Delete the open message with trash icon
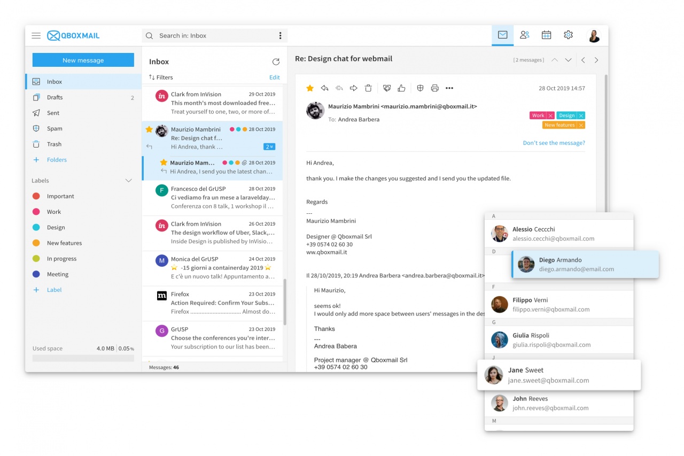Screen dimensions: 684x456 (368, 88)
